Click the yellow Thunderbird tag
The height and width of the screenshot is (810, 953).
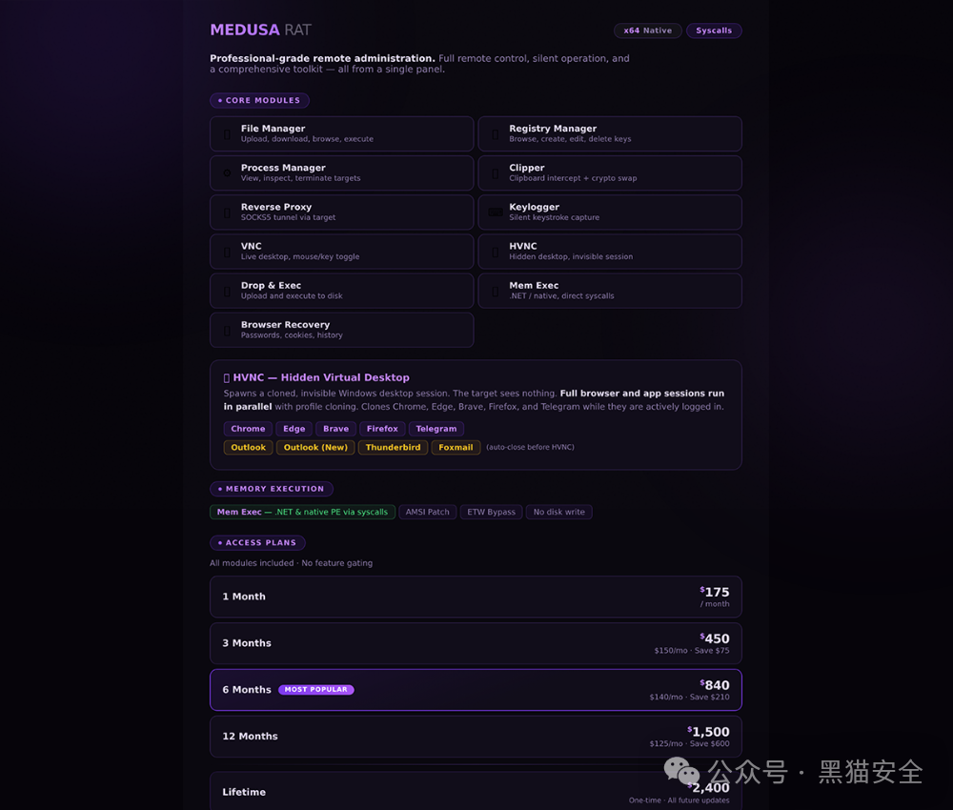tap(393, 447)
